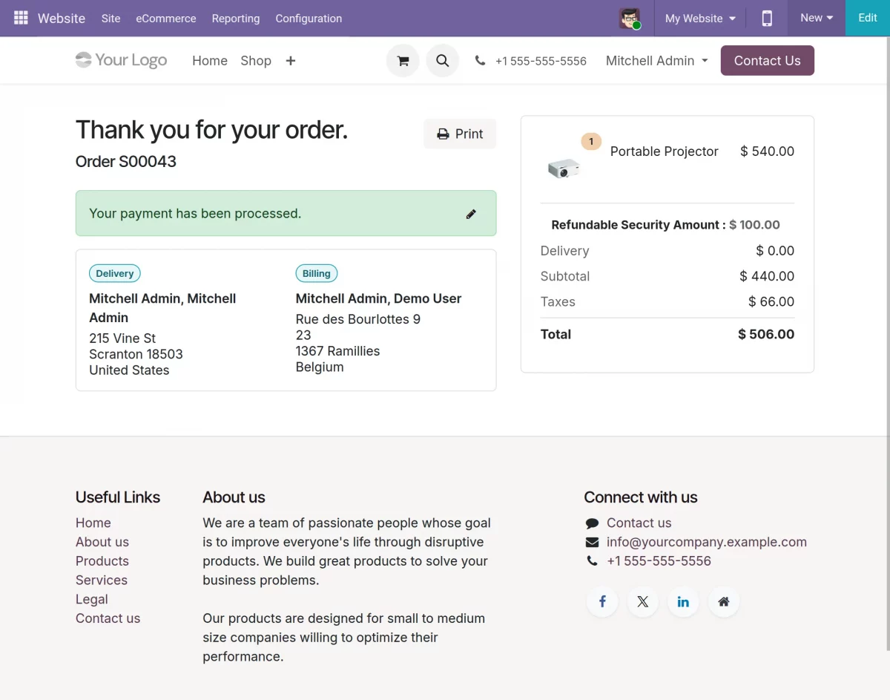
Task: Click the Delivery address badge
Action: click(x=115, y=273)
